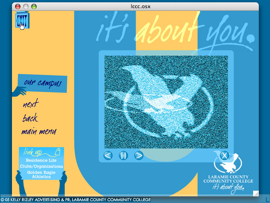Close the video player with X button
270x203 pixels.
tap(224, 155)
